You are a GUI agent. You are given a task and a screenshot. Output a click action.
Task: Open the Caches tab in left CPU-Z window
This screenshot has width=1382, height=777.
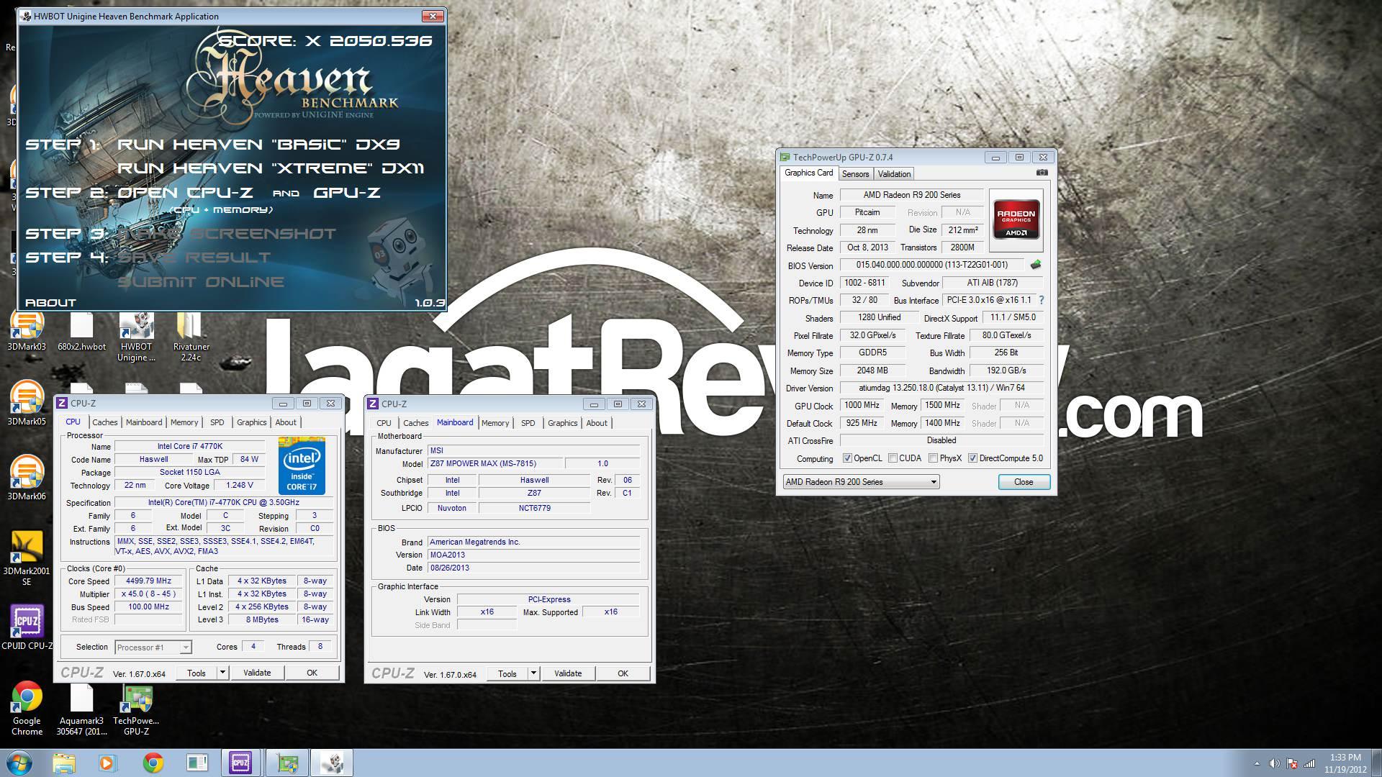tap(105, 422)
